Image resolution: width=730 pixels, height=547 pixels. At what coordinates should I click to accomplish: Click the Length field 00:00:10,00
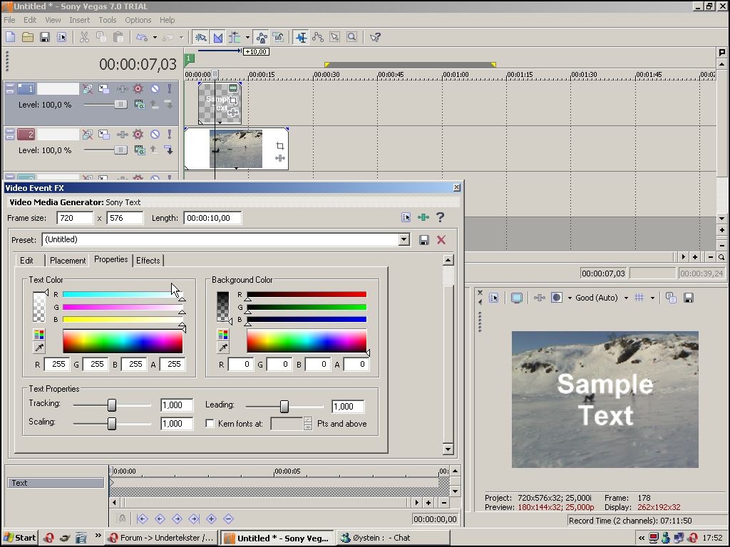click(x=212, y=218)
